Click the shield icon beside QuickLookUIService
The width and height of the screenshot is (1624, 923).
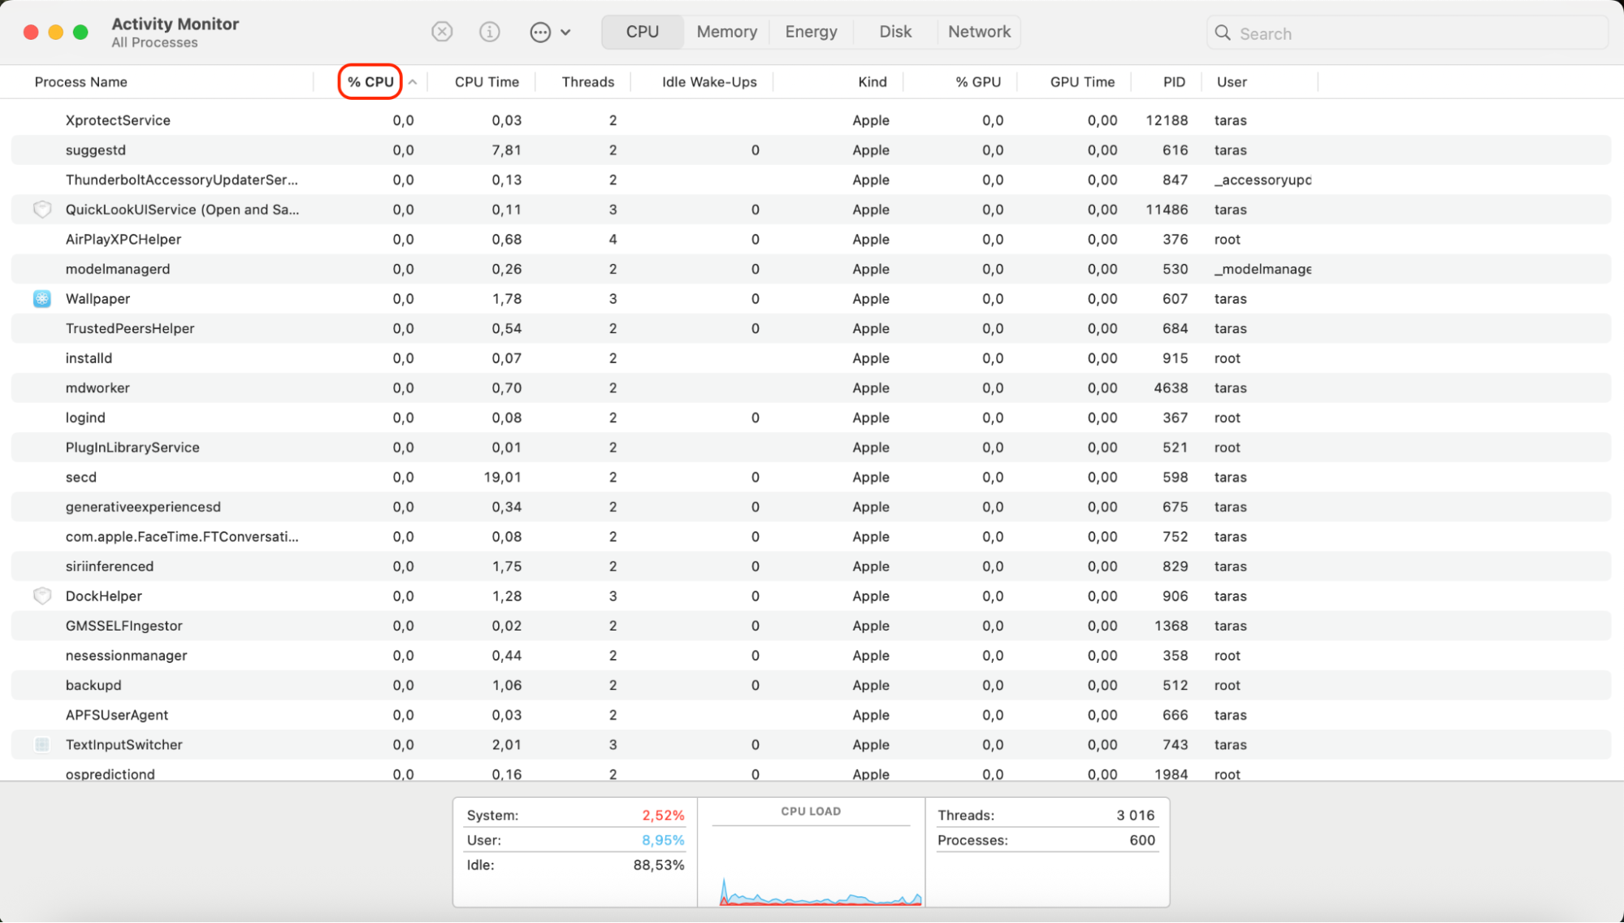tap(41, 210)
